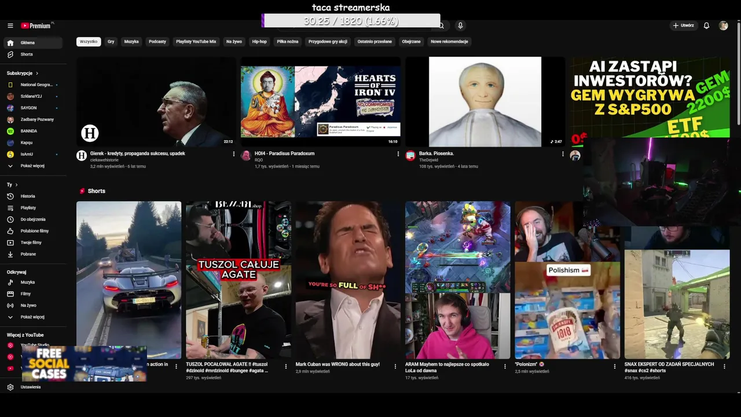
Task: Play Hearts of Iron IV thumbnail
Action: 320,102
